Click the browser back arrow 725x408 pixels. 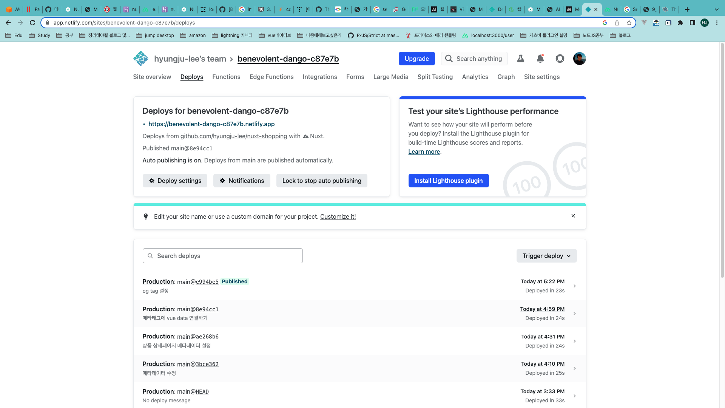[8, 23]
